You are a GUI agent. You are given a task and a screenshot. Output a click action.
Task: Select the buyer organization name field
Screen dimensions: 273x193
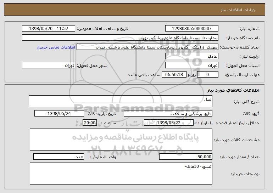[x=120, y=38]
